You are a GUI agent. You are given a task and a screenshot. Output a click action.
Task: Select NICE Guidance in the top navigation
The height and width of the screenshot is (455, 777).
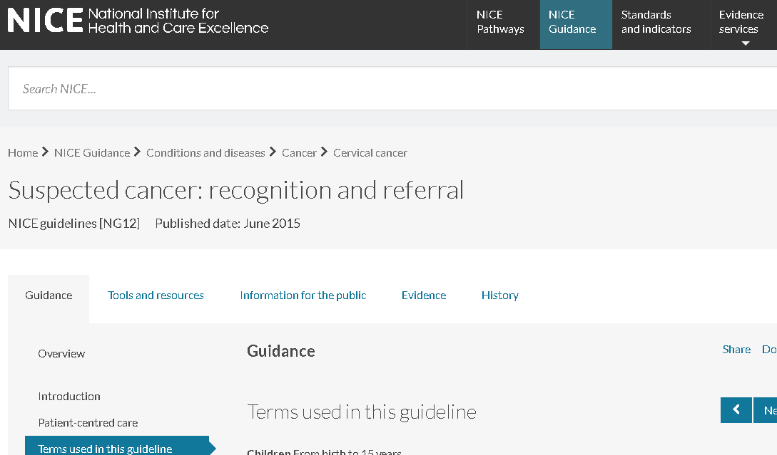576,25
